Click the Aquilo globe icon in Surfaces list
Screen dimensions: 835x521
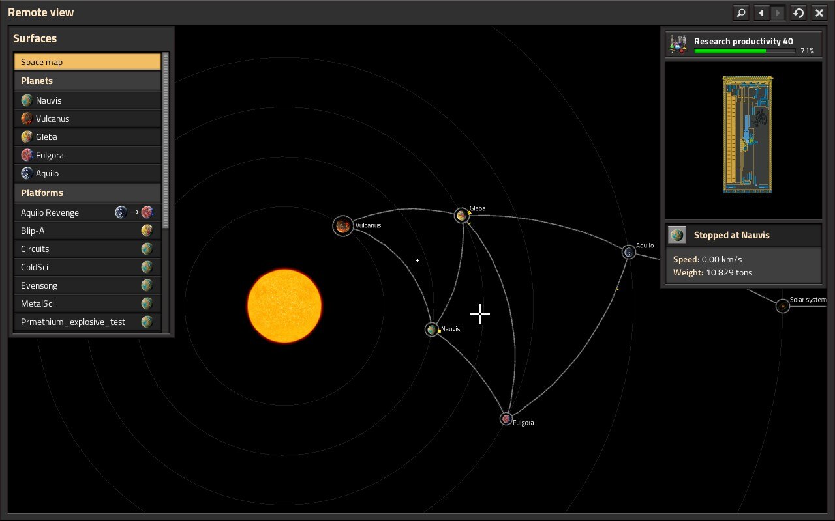coord(27,173)
